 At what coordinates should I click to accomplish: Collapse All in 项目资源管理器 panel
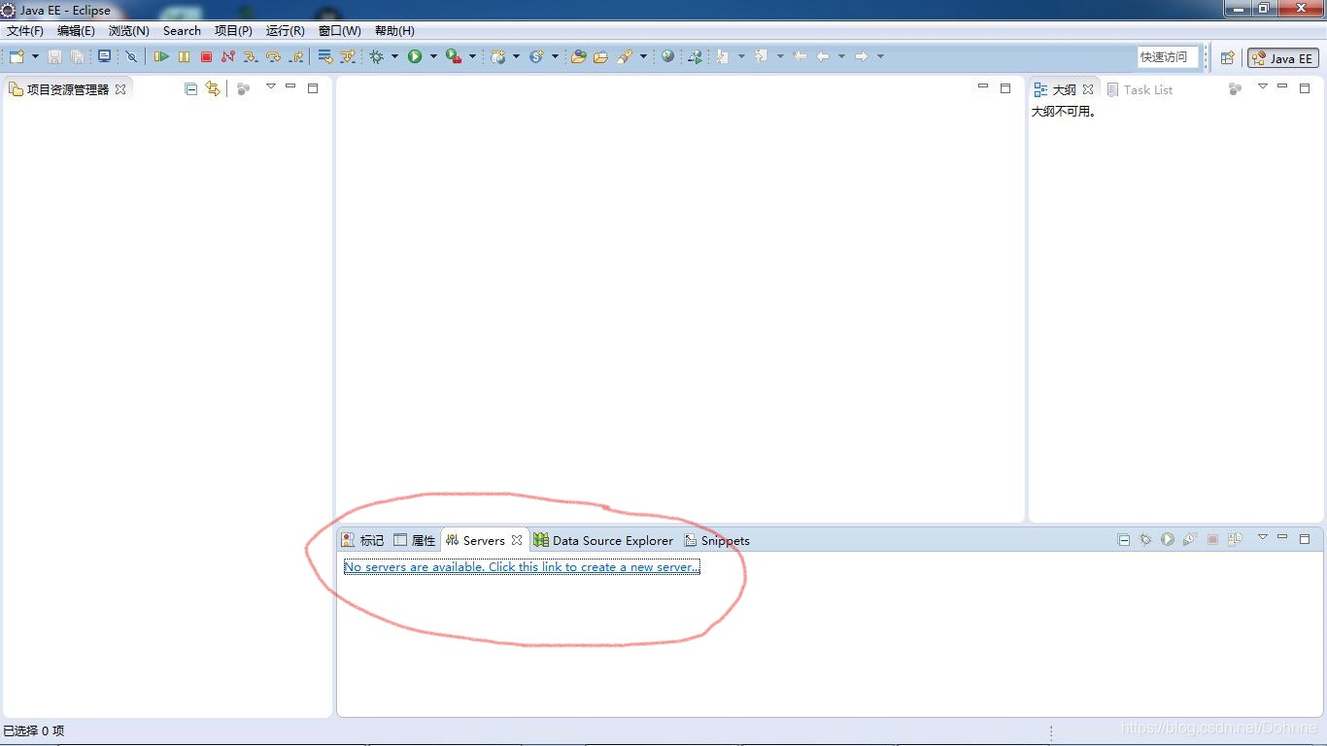[190, 88]
